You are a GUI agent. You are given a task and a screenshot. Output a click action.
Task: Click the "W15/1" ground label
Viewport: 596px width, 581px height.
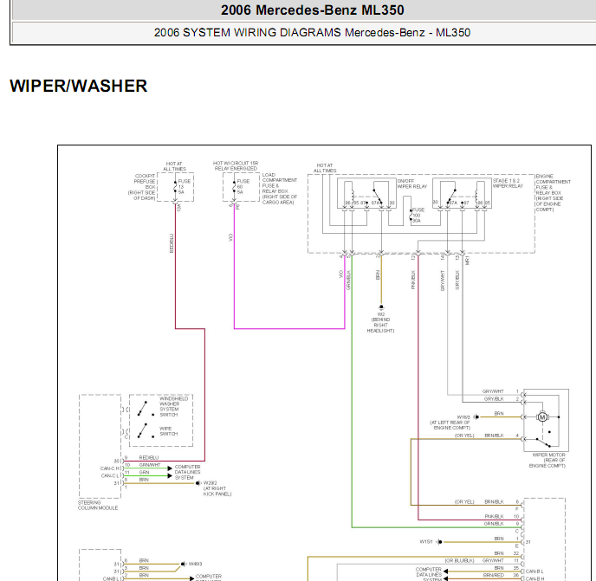tap(425, 541)
